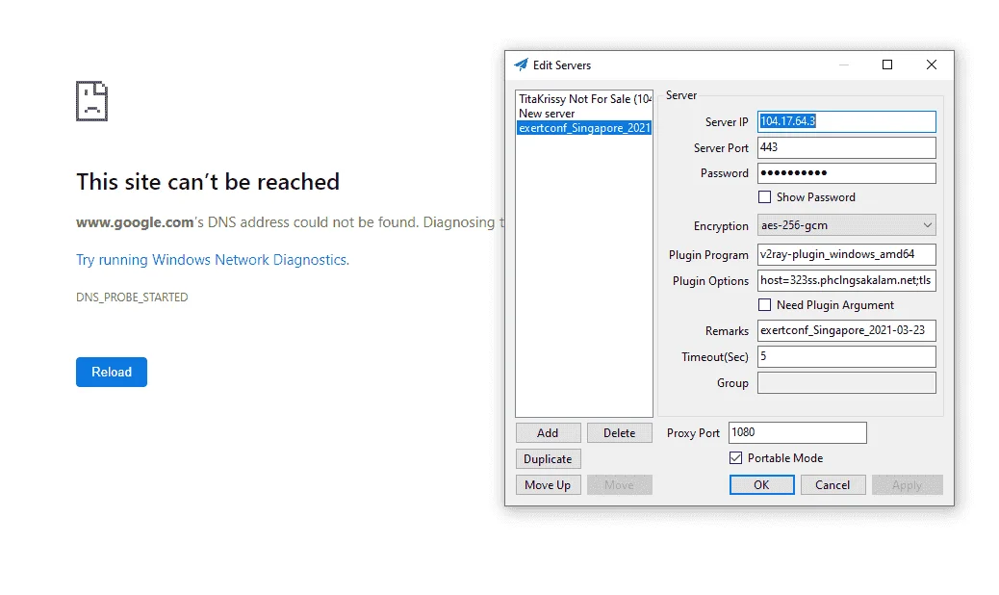Click the Shadowsocks paper plane icon

(522, 65)
